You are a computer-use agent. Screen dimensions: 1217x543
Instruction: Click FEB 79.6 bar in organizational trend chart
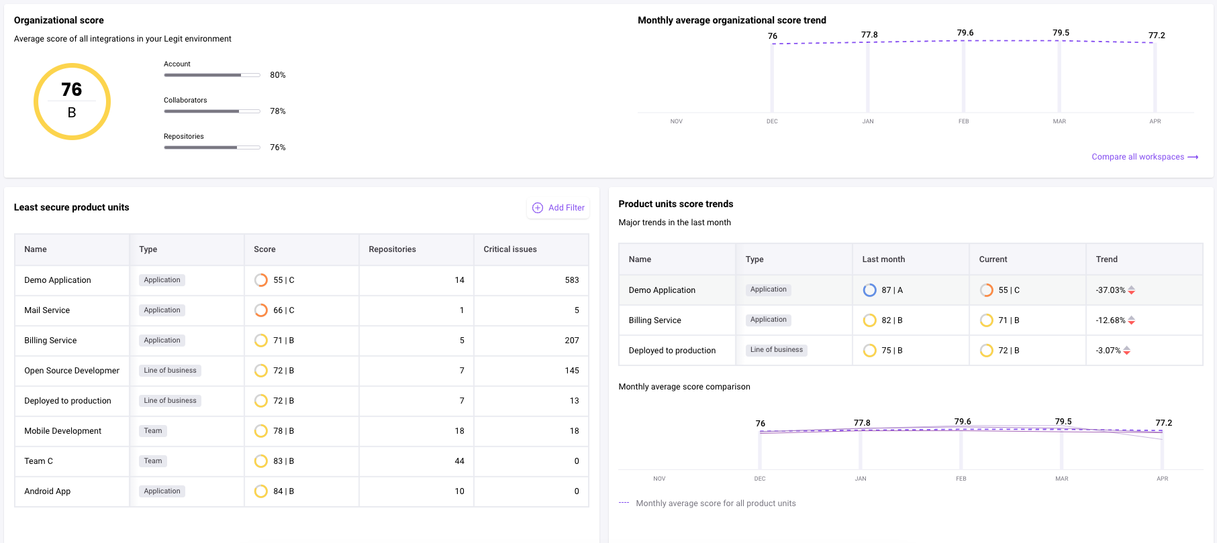pyautogui.click(x=963, y=76)
